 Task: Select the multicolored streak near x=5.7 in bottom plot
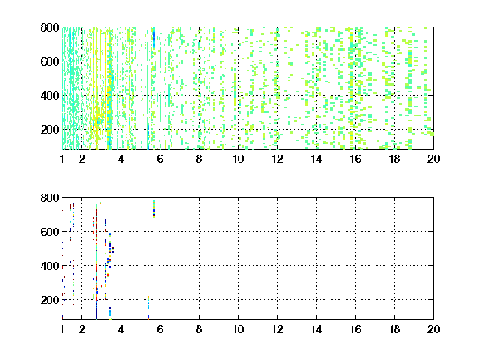click(154, 209)
